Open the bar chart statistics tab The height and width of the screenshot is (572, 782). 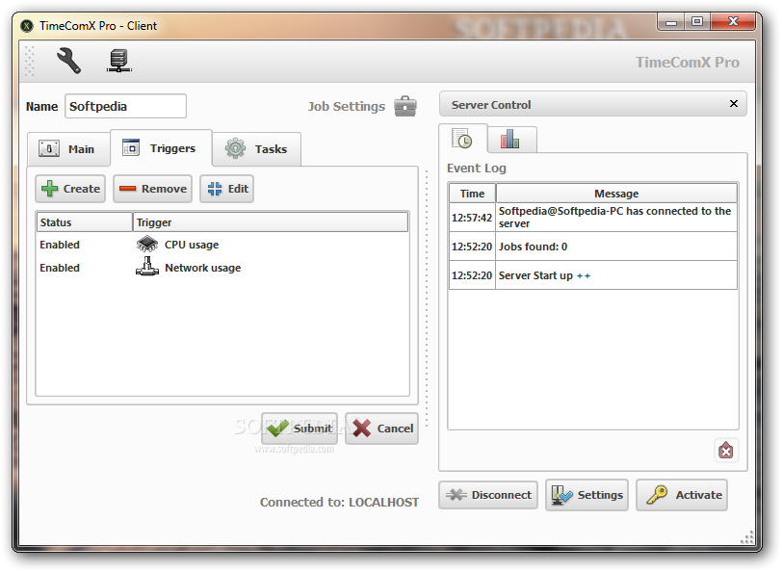pyautogui.click(x=510, y=139)
